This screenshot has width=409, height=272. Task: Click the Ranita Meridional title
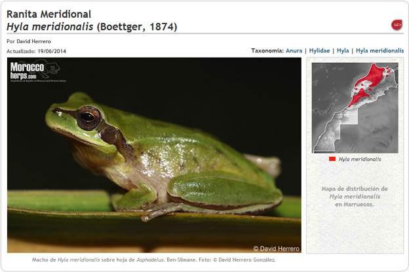tap(49, 14)
